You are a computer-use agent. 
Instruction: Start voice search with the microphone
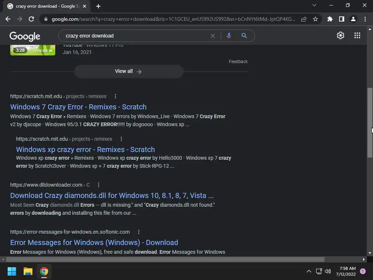click(229, 36)
